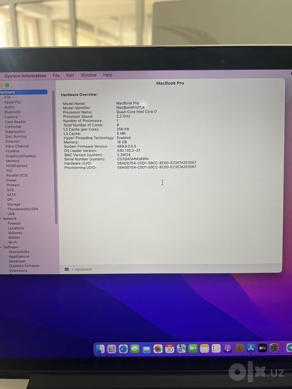This screenshot has height=389, width=292.
Task: Select Camera in the sidebar
Action: pyautogui.click(x=11, y=117)
